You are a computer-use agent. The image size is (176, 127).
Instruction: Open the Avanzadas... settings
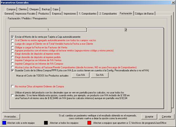coord(11,117)
